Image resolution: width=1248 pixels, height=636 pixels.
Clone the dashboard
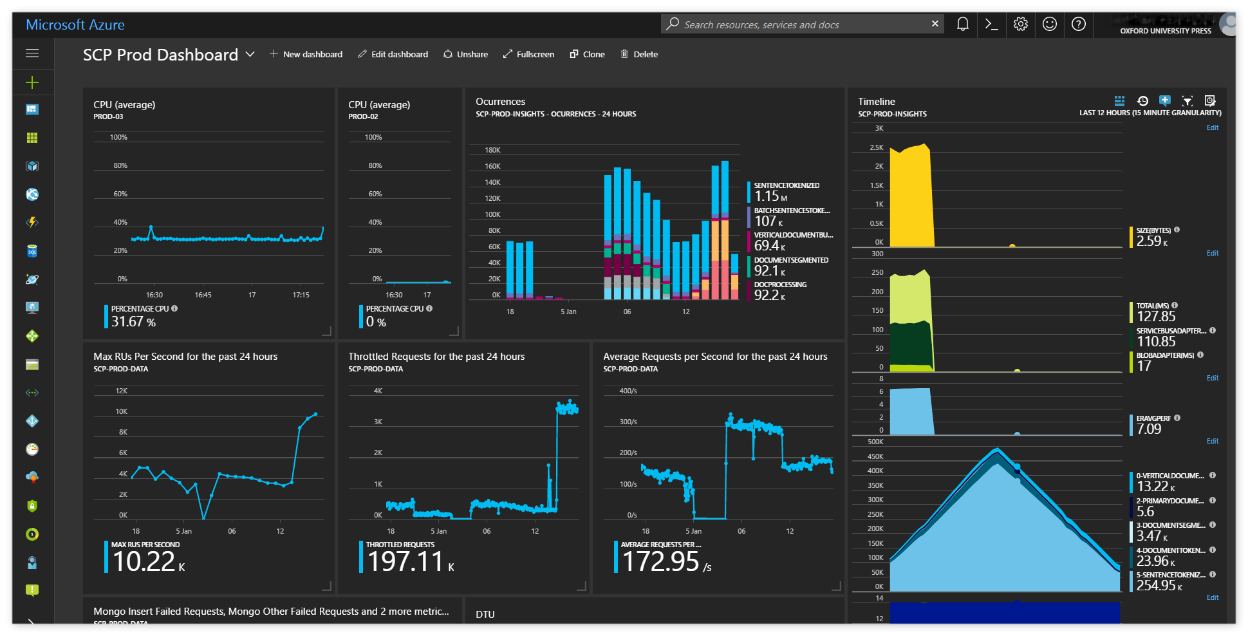[587, 54]
